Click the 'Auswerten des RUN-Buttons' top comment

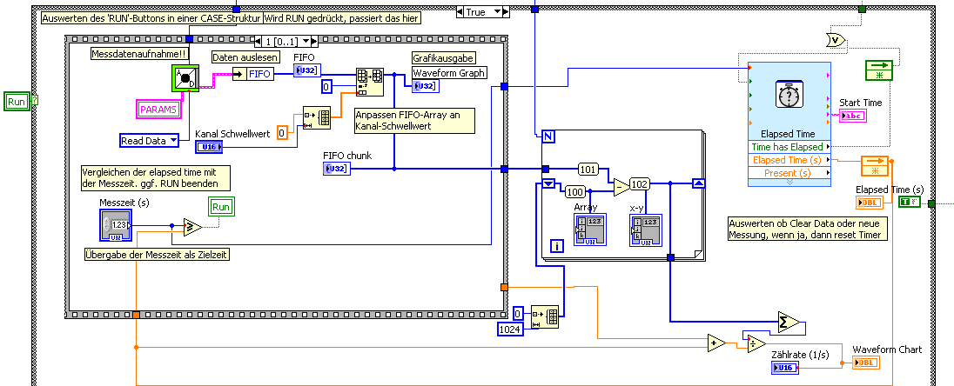pyautogui.click(x=151, y=18)
